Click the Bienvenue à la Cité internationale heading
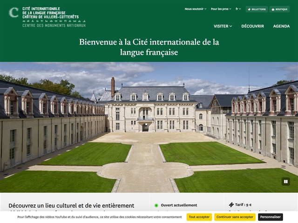The height and width of the screenshot is (223, 298). point(149,47)
